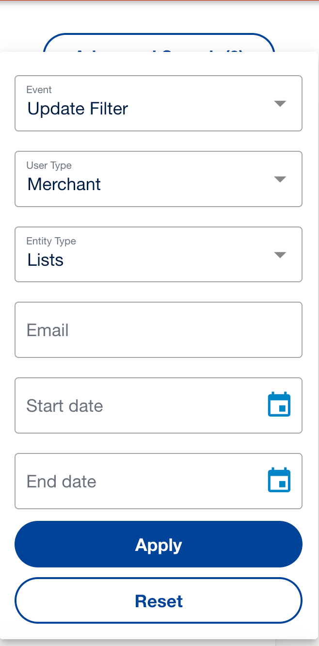
Task: Click the 'Merchant' selected value
Action: pyautogui.click(x=64, y=184)
